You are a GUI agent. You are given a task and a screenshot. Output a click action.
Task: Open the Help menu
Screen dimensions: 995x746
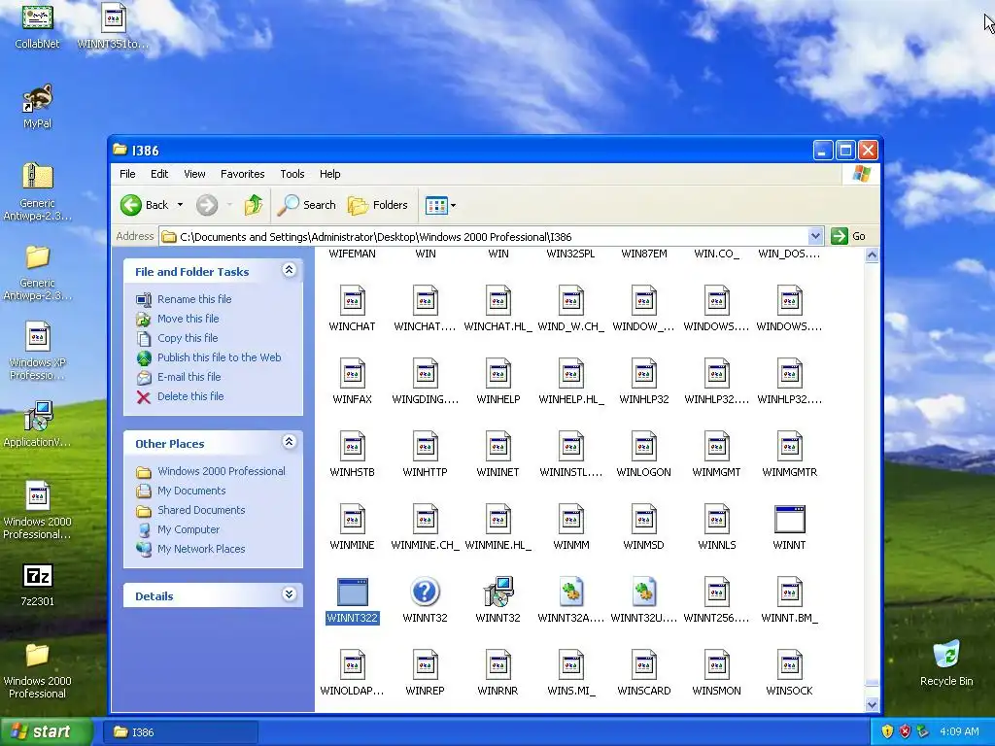[x=329, y=174]
